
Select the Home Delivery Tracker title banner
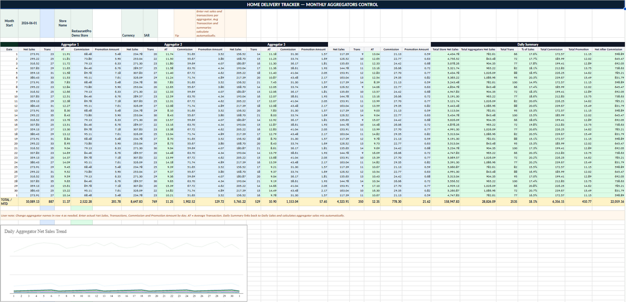pos(312,4)
